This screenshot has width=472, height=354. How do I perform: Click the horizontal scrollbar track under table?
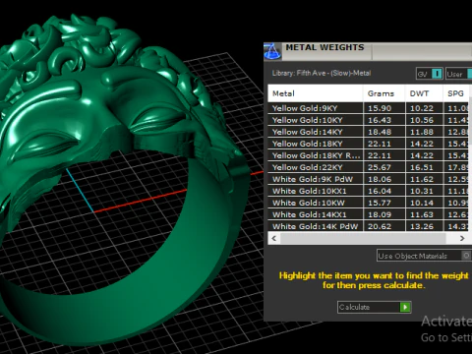(x=363, y=238)
